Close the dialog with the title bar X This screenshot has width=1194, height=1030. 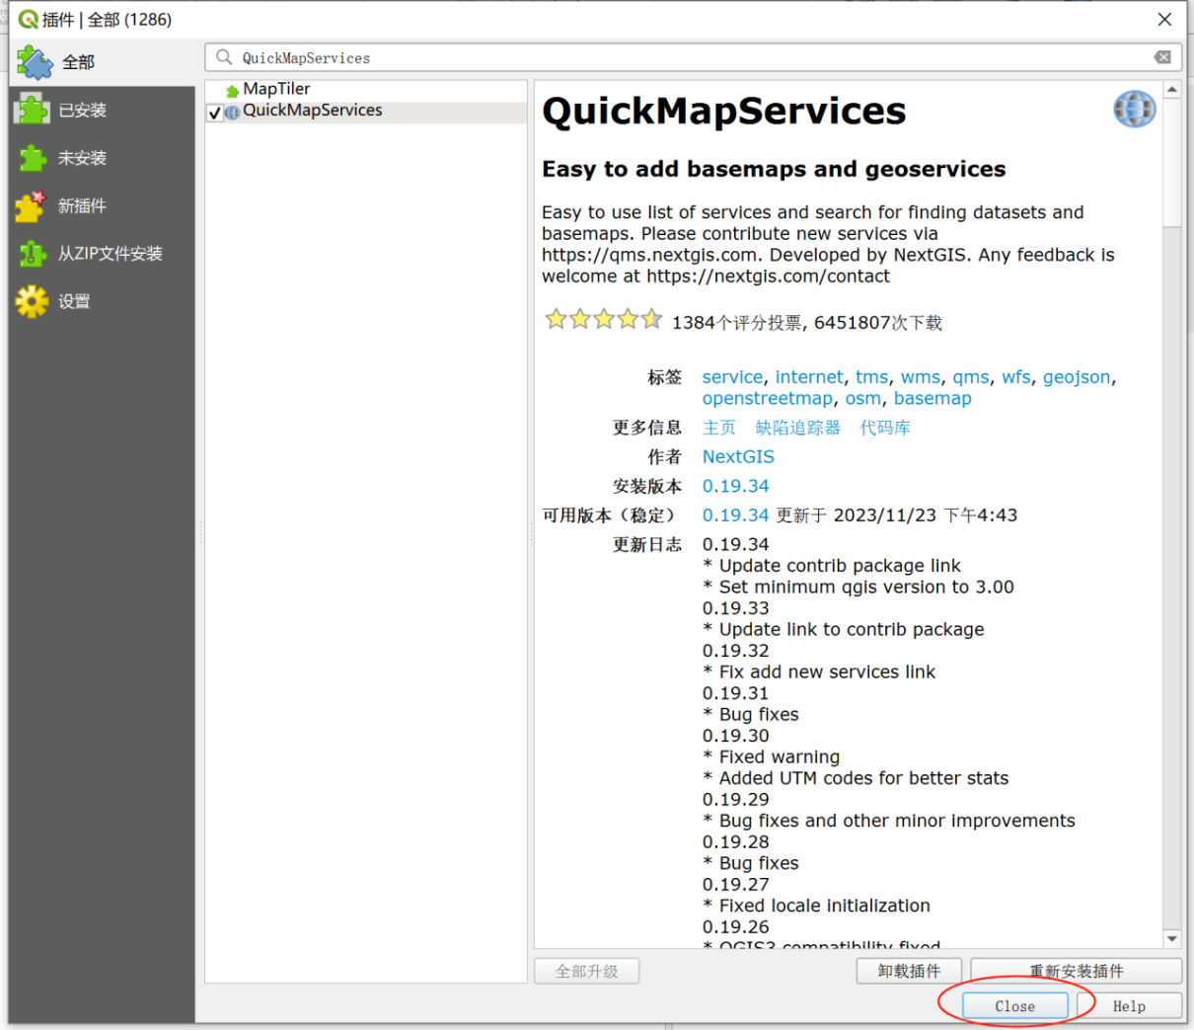click(x=1164, y=20)
